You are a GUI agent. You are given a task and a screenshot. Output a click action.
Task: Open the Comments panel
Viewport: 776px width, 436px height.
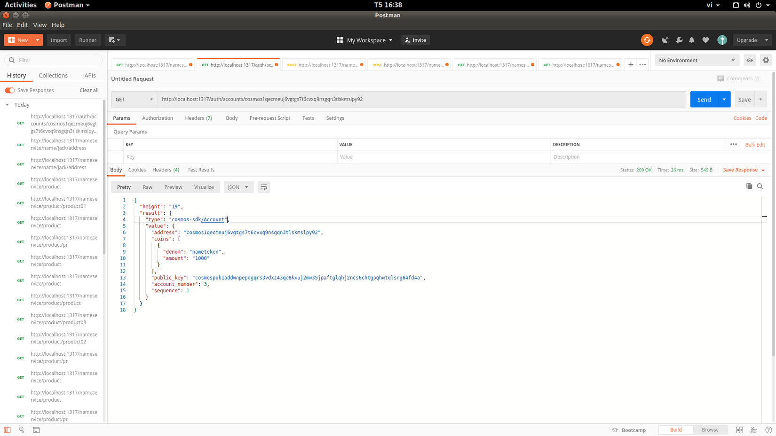point(738,78)
